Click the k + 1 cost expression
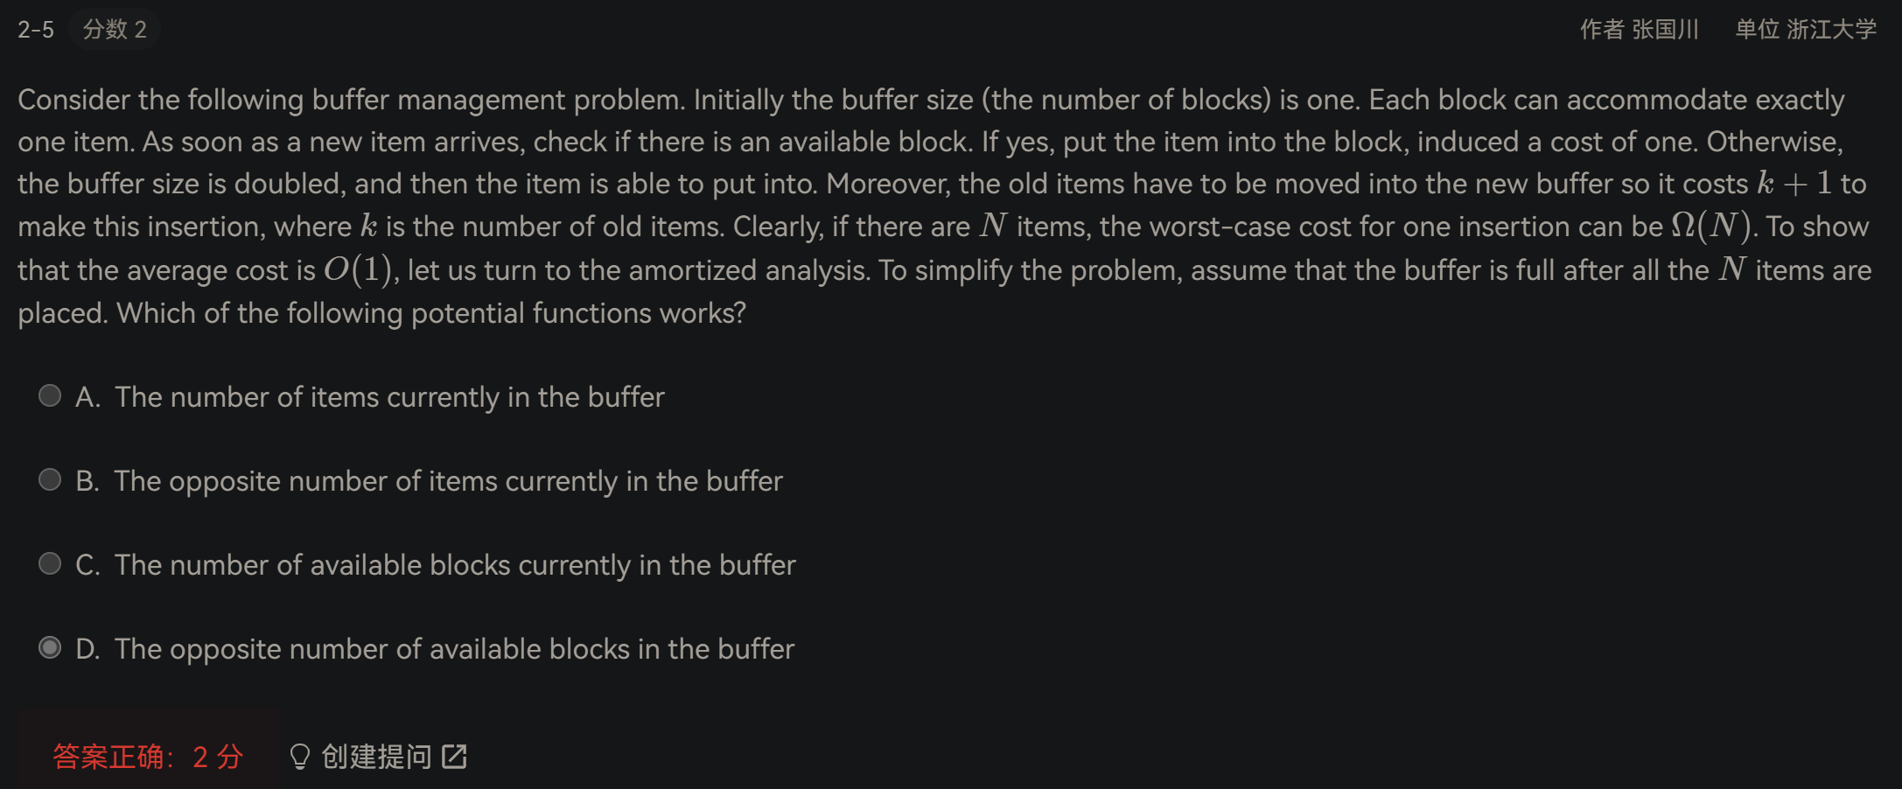The image size is (1902, 789). [1794, 183]
